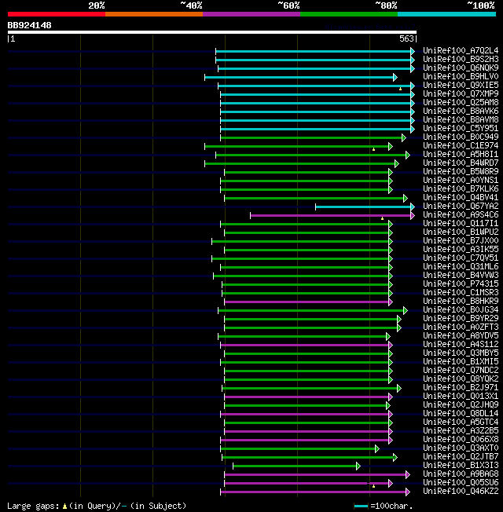
Task: Click the query start position label 1
Action: point(13,38)
